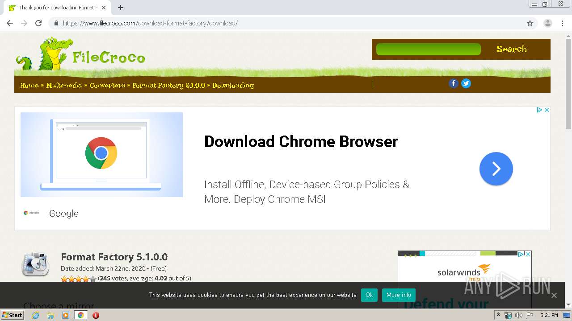Open the Windows Start menu
Image resolution: width=572 pixels, height=321 pixels.
[x=12, y=315]
